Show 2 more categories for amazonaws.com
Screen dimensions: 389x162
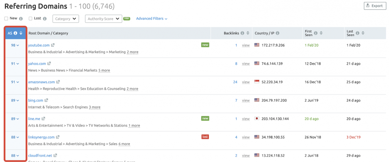132,89
